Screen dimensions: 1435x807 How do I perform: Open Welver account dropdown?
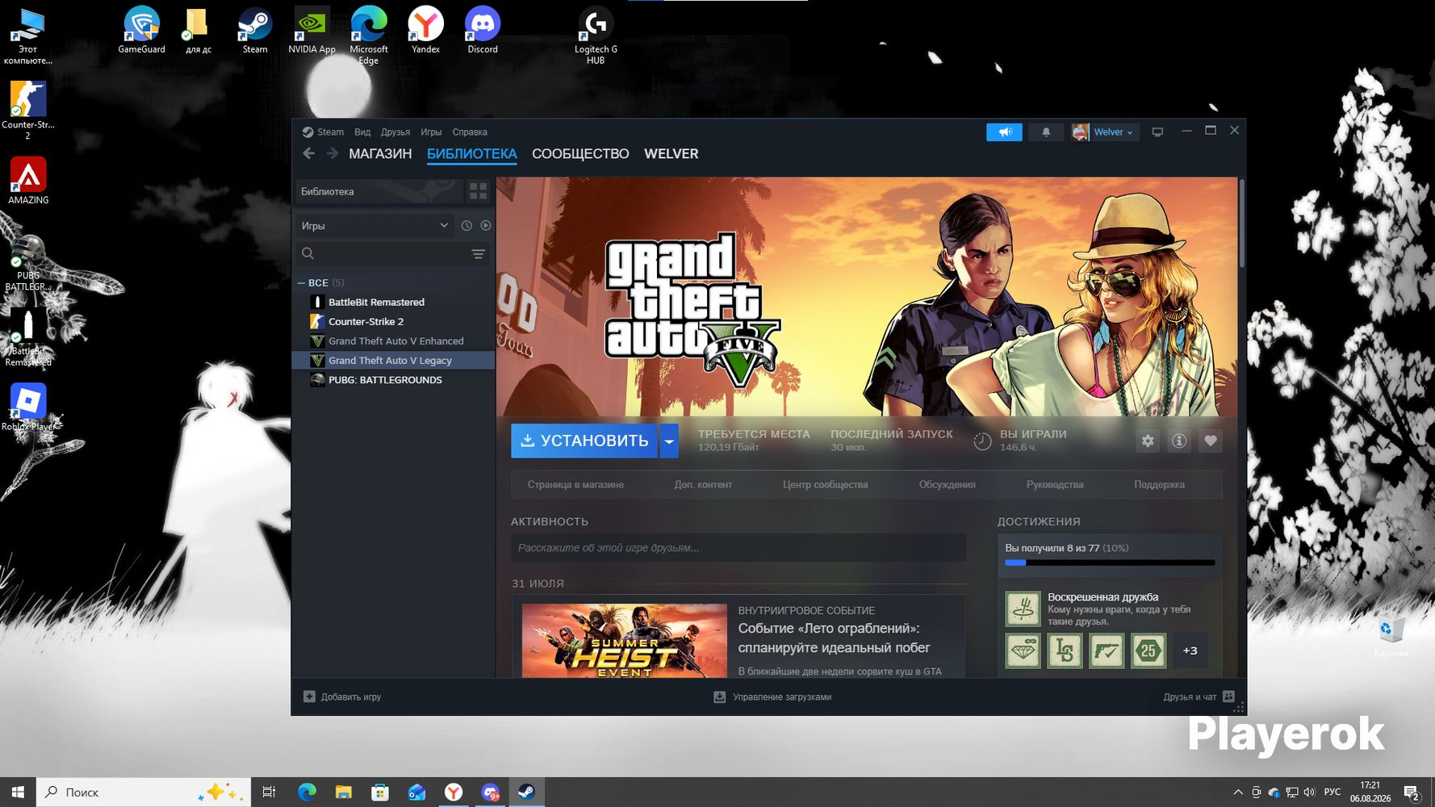pos(1105,132)
